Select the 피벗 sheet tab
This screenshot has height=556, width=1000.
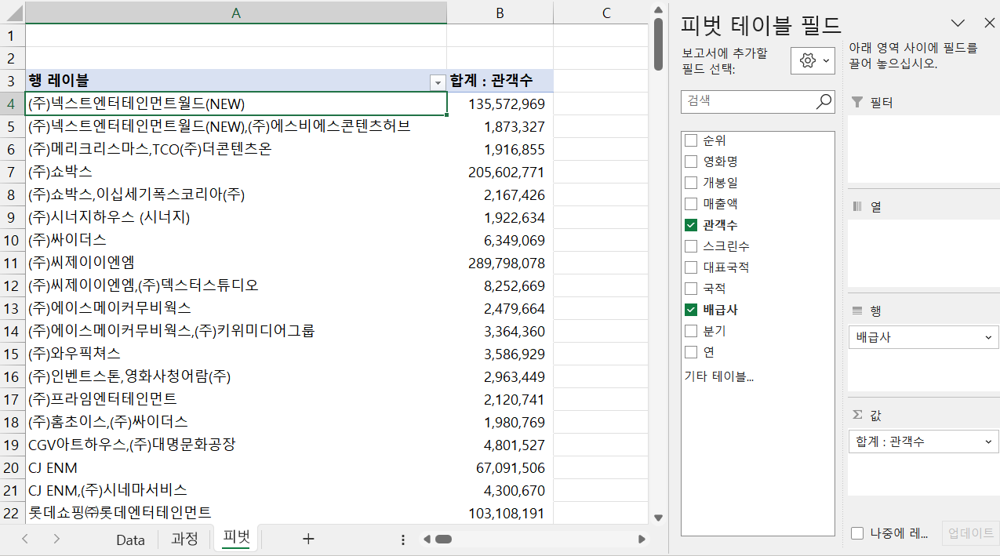coord(237,539)
